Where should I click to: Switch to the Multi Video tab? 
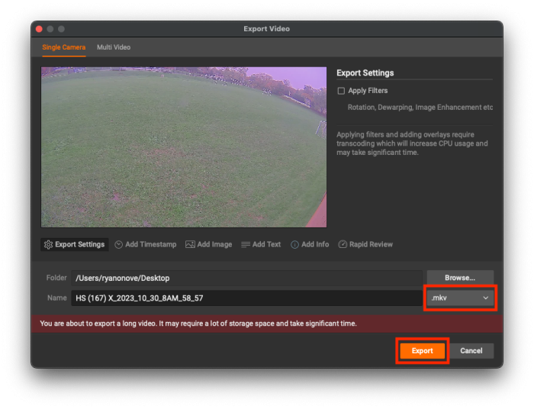[114, 47]
